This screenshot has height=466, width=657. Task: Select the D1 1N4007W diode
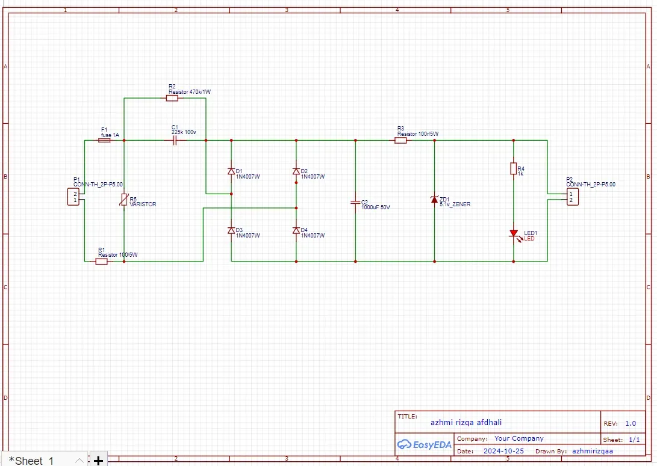click(x=231, y=171)
